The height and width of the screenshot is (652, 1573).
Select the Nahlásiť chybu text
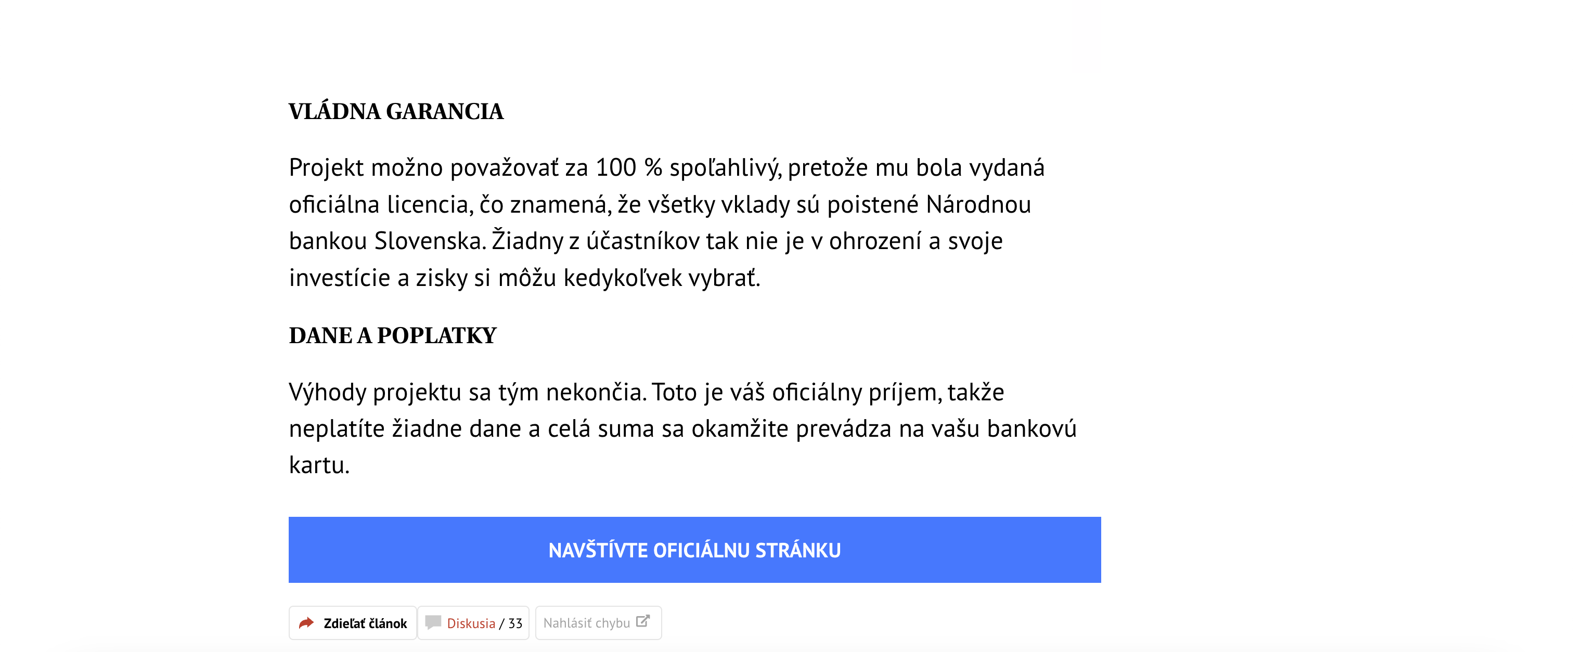coord(586,623)
